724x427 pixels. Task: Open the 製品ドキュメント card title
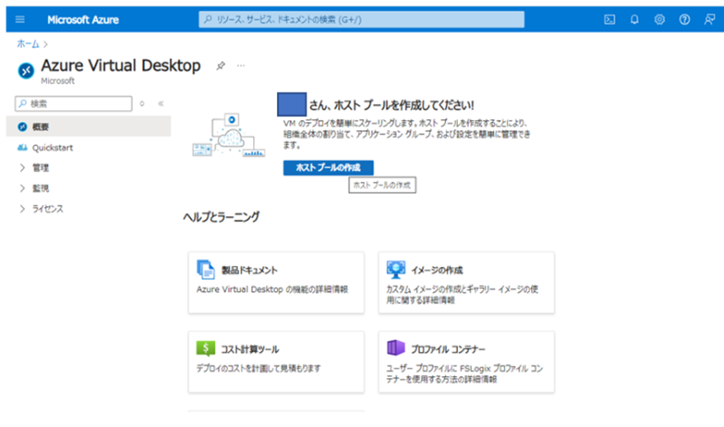(x=250, y=270)
